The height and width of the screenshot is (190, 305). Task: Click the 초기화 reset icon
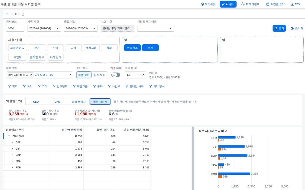(292, 28)
